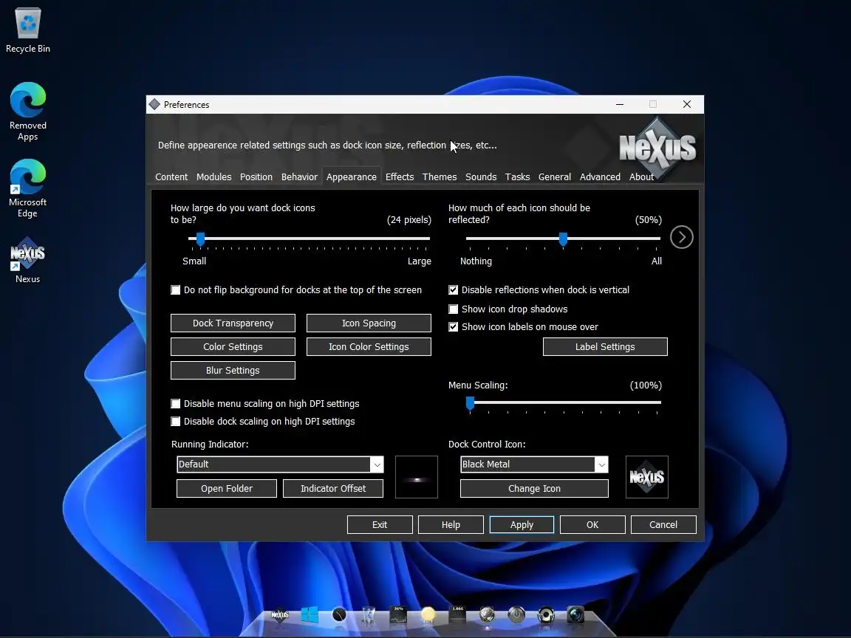Viewport: 851px width, 638px height.
Task: Expand the Running Indicator dropdown
Action: point(377,464)
